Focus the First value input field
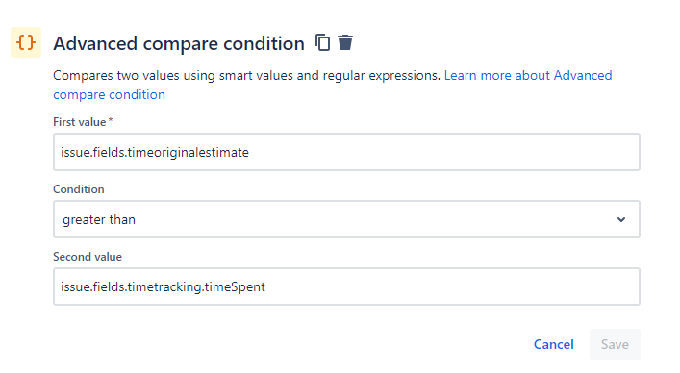Image resolution: width=680 pixels, height=373 pixels. pos(346,152)
